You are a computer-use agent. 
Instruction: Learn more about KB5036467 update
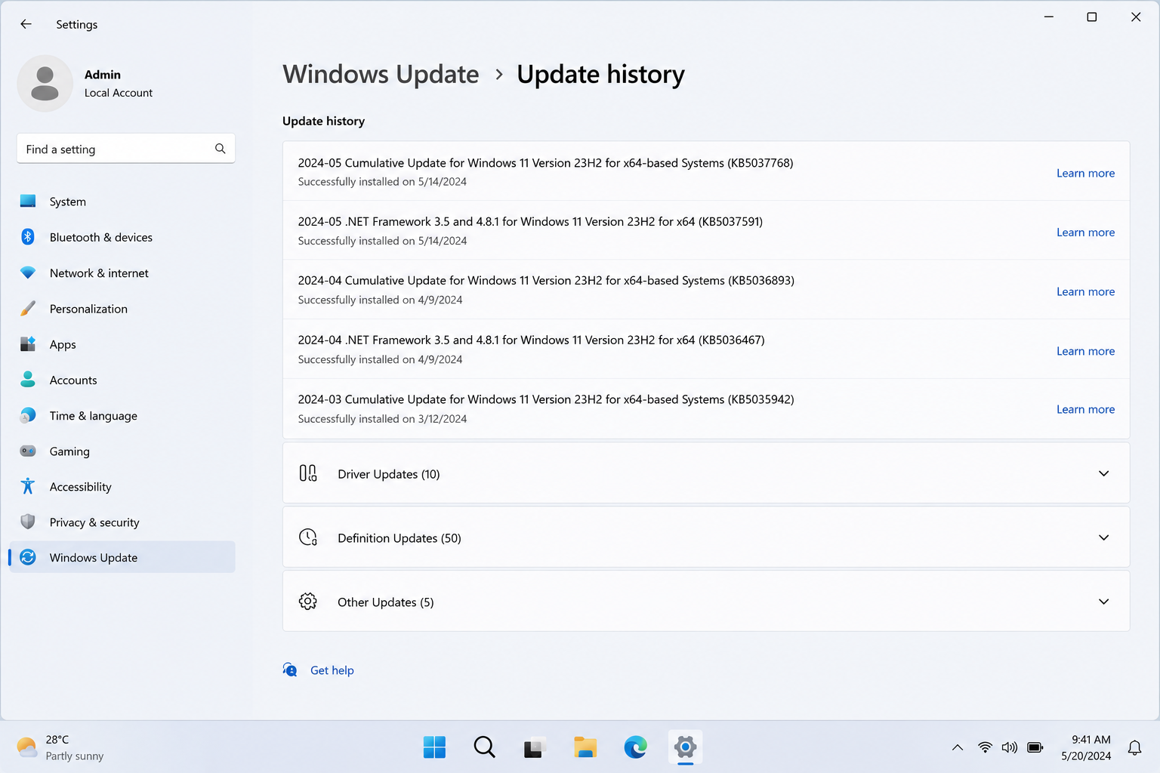(1085, 351)
